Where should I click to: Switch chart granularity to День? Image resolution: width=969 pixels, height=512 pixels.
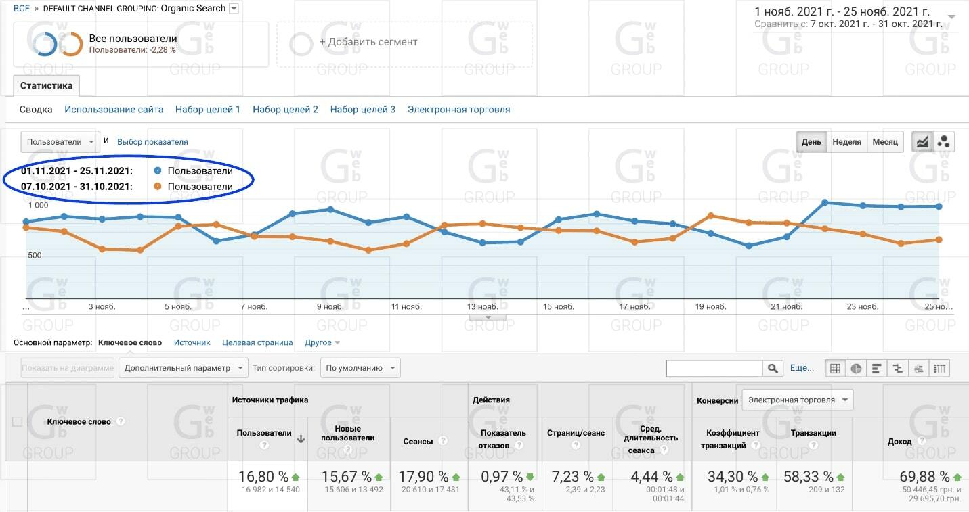(812, 141)
